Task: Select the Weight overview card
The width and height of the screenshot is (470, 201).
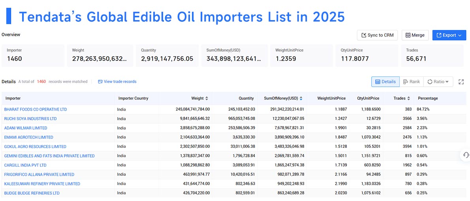Action: point(100,55)
